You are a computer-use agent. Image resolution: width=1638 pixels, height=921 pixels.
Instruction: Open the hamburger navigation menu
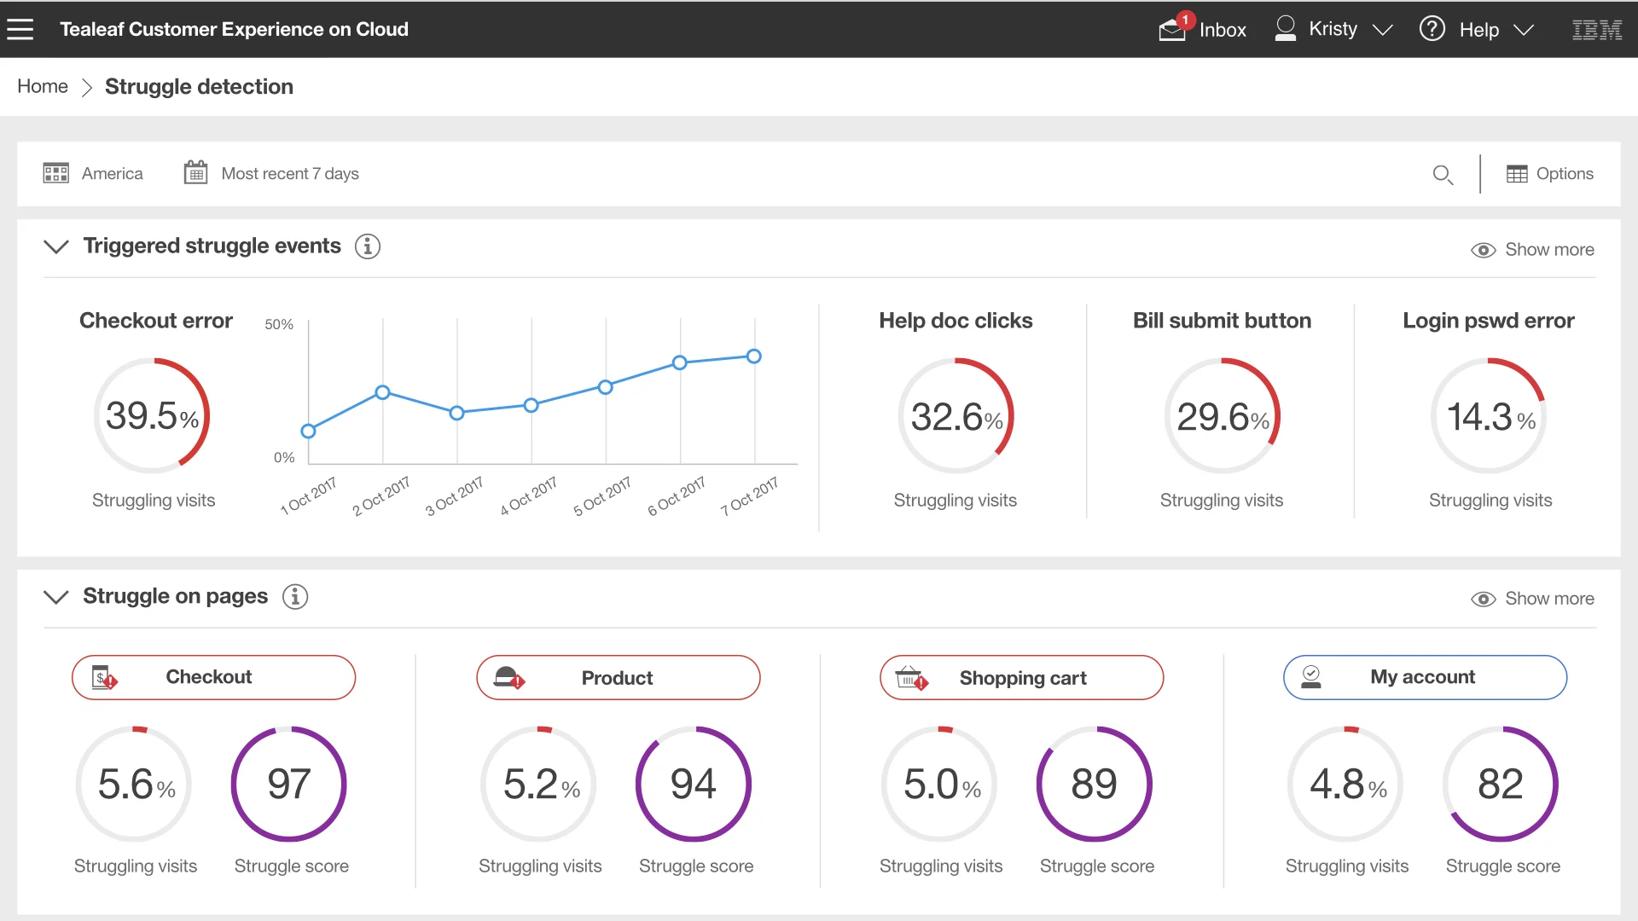[20, 29]
